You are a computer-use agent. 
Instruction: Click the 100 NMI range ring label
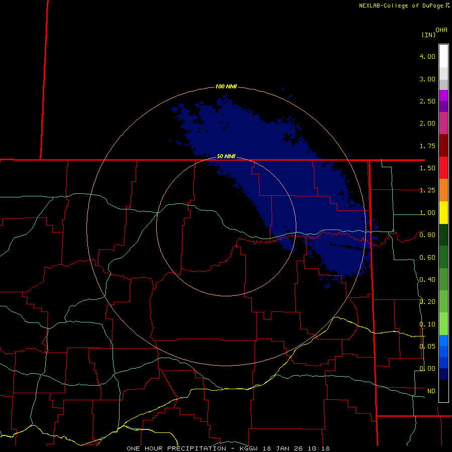coord(226,86)
